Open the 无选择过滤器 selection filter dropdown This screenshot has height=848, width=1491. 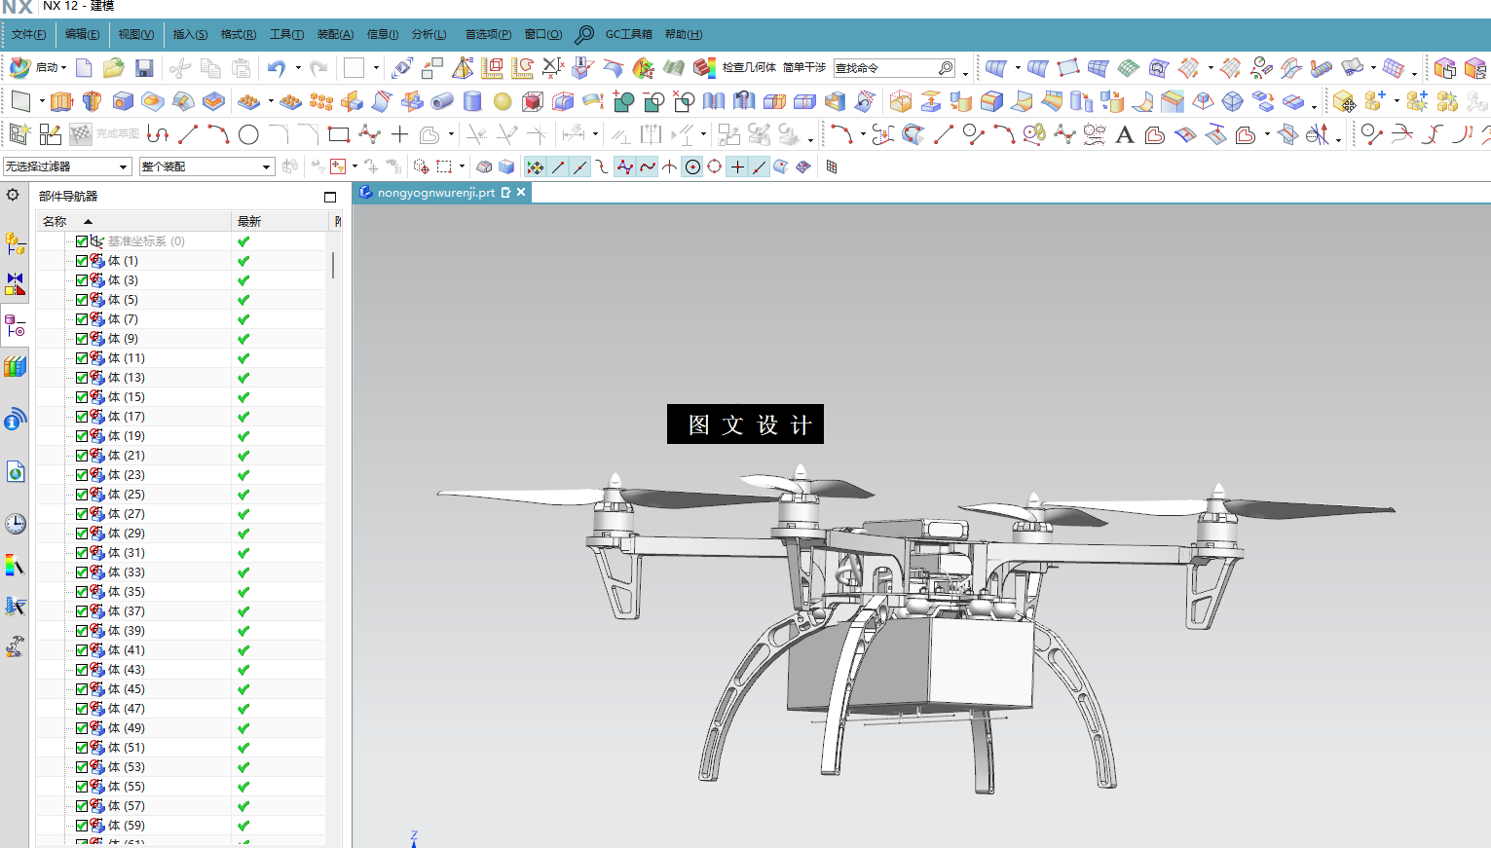coord(67,166)
